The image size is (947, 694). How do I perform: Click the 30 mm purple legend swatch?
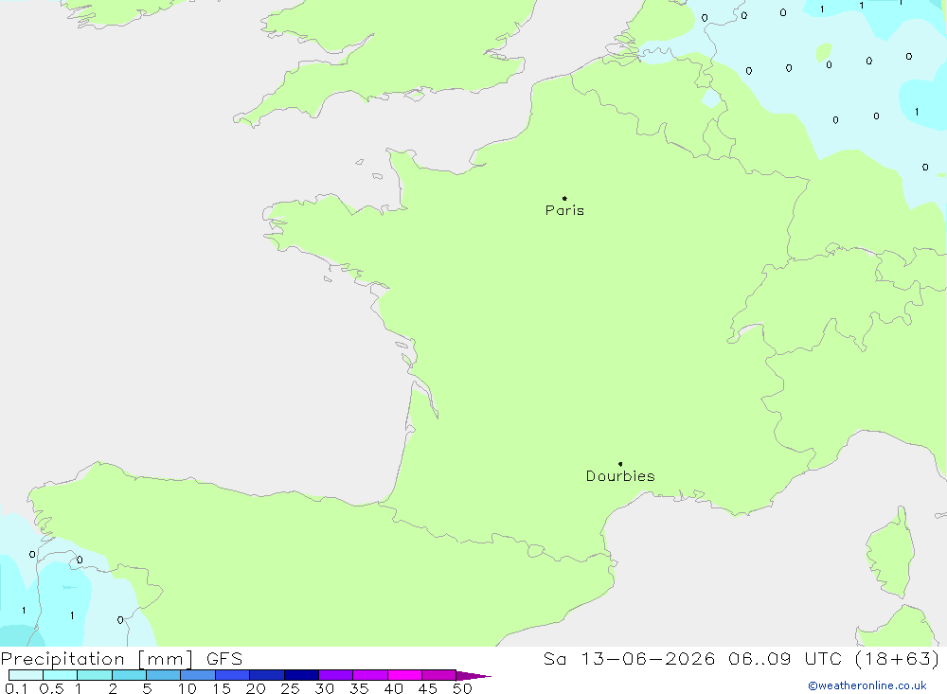tap(336, 675)
